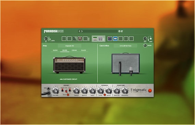
Task: Flip the ROCK/JAZZ preamp switch
Action: click(x=70, y=90)
